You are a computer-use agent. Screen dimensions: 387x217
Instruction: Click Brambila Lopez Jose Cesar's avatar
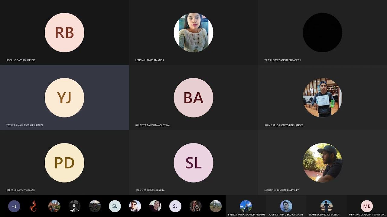click(327, 206)
